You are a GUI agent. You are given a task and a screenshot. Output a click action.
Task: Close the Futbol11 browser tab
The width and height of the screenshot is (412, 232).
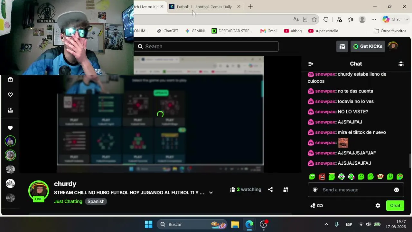239,6
